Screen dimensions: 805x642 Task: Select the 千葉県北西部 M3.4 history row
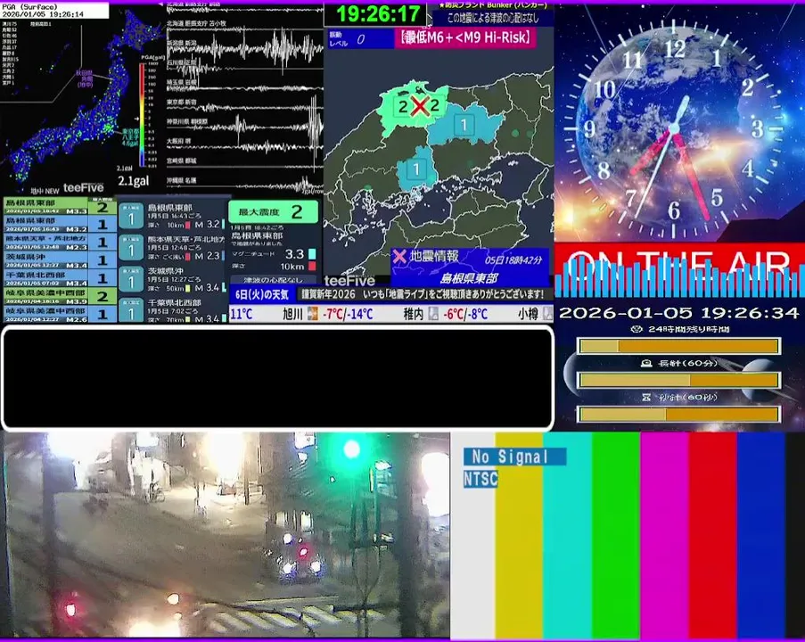click(60, 278)
